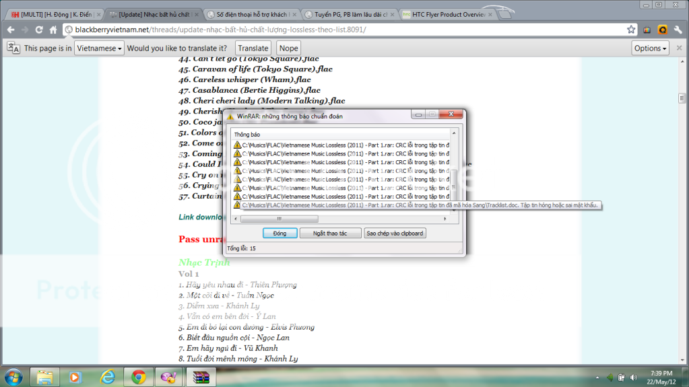This screenshot has width=689, height=387.
Task: Open the Chrome wrench settings menu
Action: (x=678, y=30)
